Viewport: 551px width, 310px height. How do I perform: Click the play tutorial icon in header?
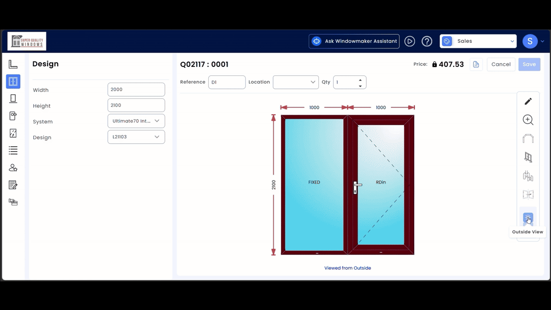[x=409, y=41]
